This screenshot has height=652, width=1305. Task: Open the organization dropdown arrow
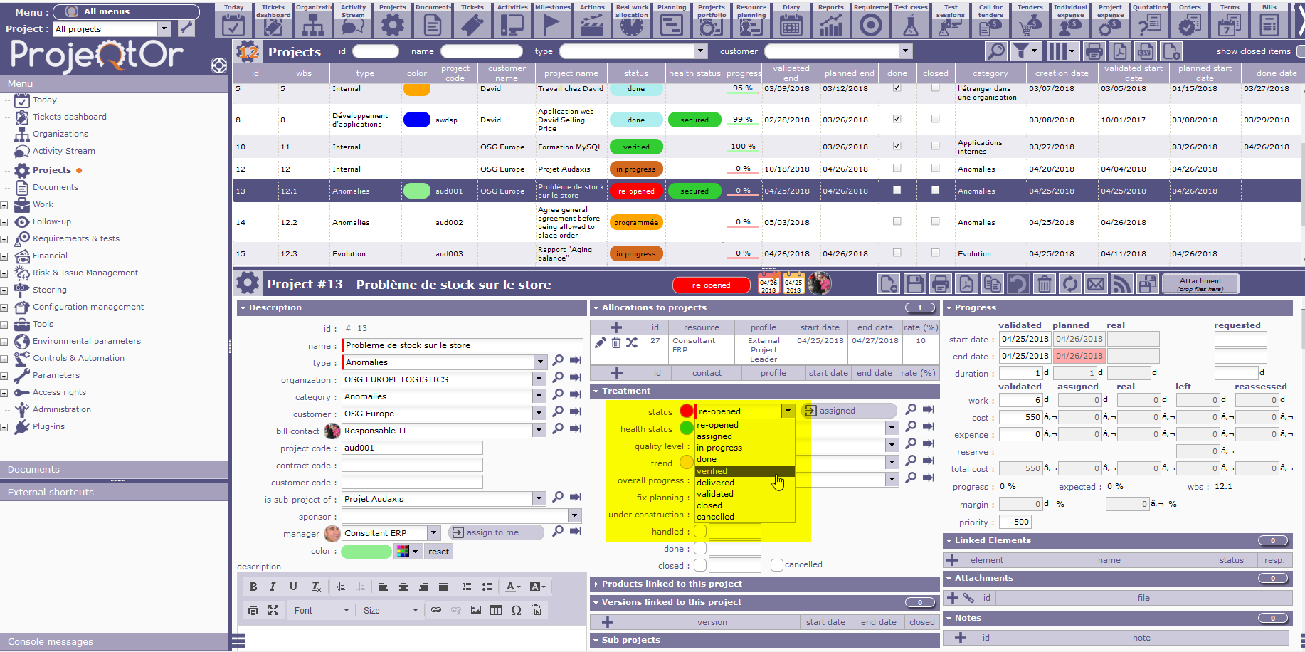[x=539, y=379]
